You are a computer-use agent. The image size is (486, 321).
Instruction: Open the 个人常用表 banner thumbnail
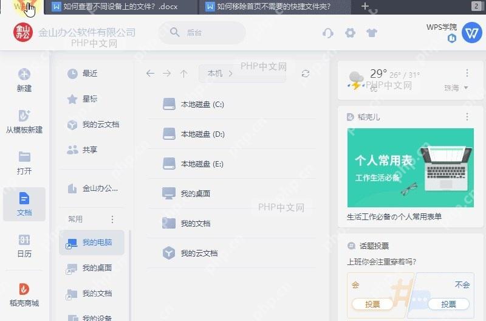pyautogui.click(x=411, y=168)
